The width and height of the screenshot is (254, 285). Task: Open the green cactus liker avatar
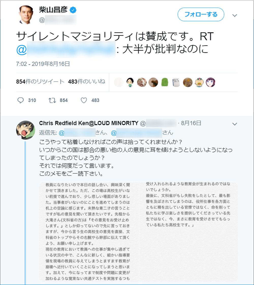tap(165, 82)
